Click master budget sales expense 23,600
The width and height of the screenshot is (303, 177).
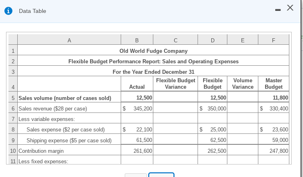point(280,129)
